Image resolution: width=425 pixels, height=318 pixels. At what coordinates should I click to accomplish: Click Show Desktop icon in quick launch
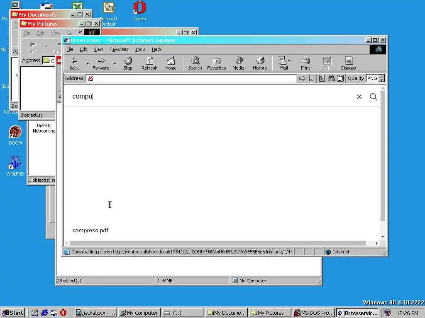pos(35,313)
